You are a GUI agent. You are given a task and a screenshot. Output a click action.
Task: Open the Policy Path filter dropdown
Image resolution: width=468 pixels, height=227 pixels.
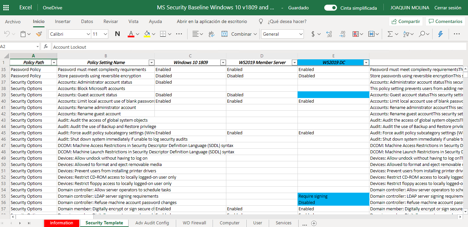tap(53, 63)
